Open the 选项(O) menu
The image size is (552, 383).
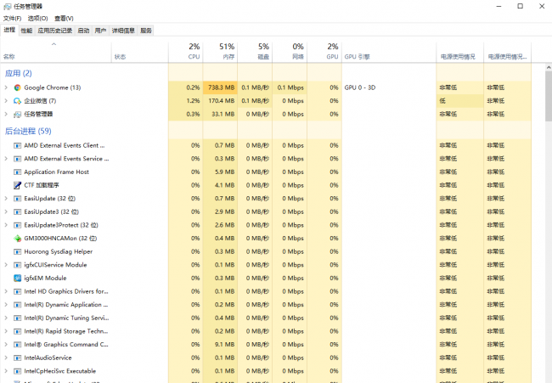click(x=37, y=19)
